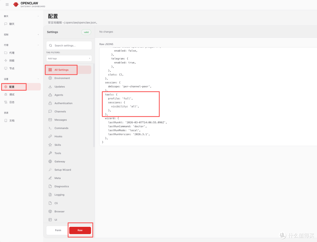This screenshot has width=317, height=242.
Task: Click the "slots: {}," line
Action: tap(116, 75)
